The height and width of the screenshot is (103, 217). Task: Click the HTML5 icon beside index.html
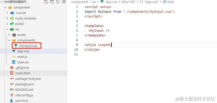pyautogui.click(x=12, y=73)
